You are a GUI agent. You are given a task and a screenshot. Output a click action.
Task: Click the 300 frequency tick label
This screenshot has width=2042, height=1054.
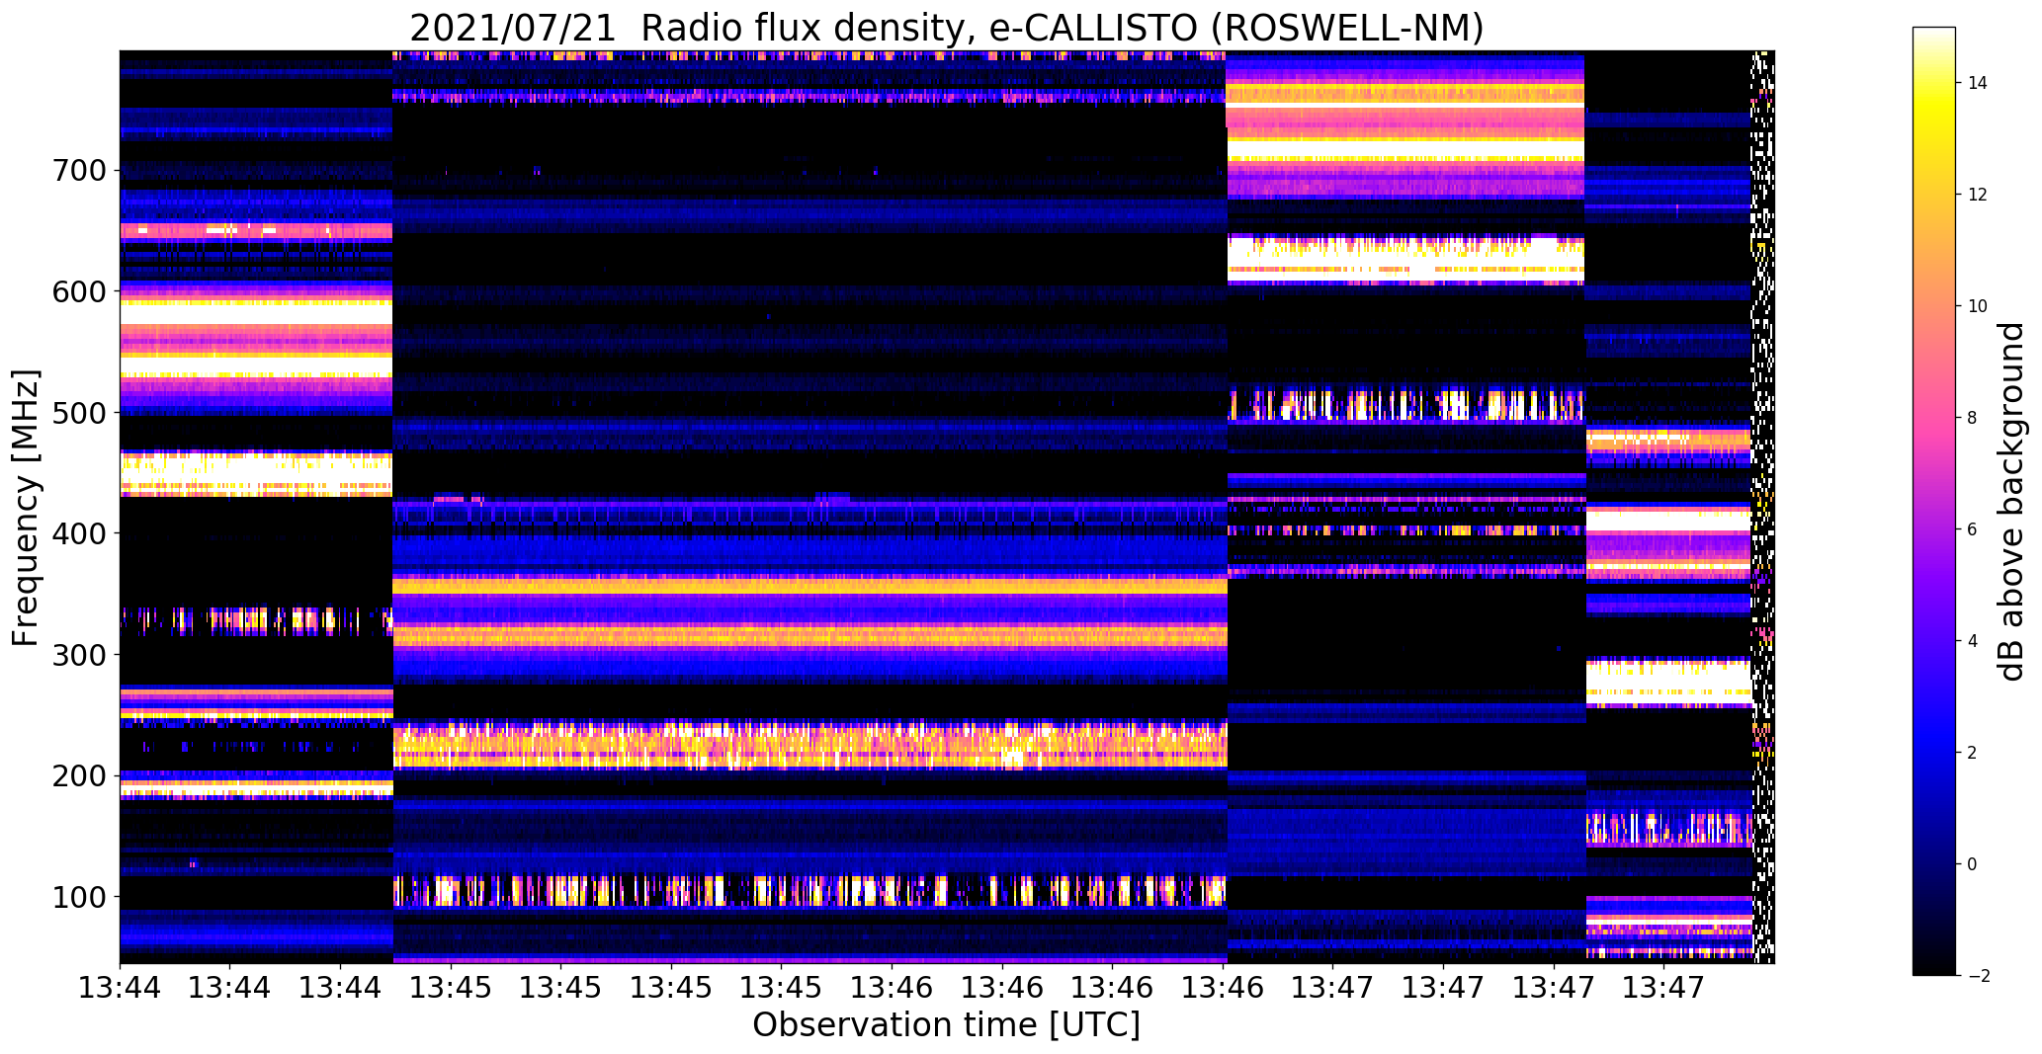(77, 655)
